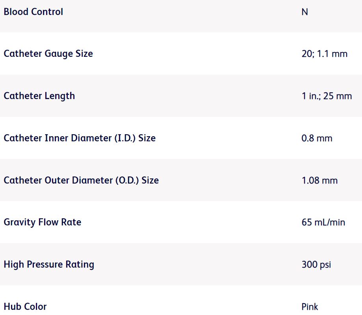
Task: Click the Hub Color label
Action: coord(25,307)
